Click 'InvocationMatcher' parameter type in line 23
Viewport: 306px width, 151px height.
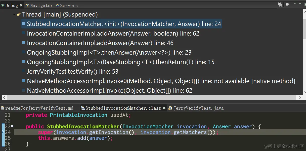click(148, 126)
